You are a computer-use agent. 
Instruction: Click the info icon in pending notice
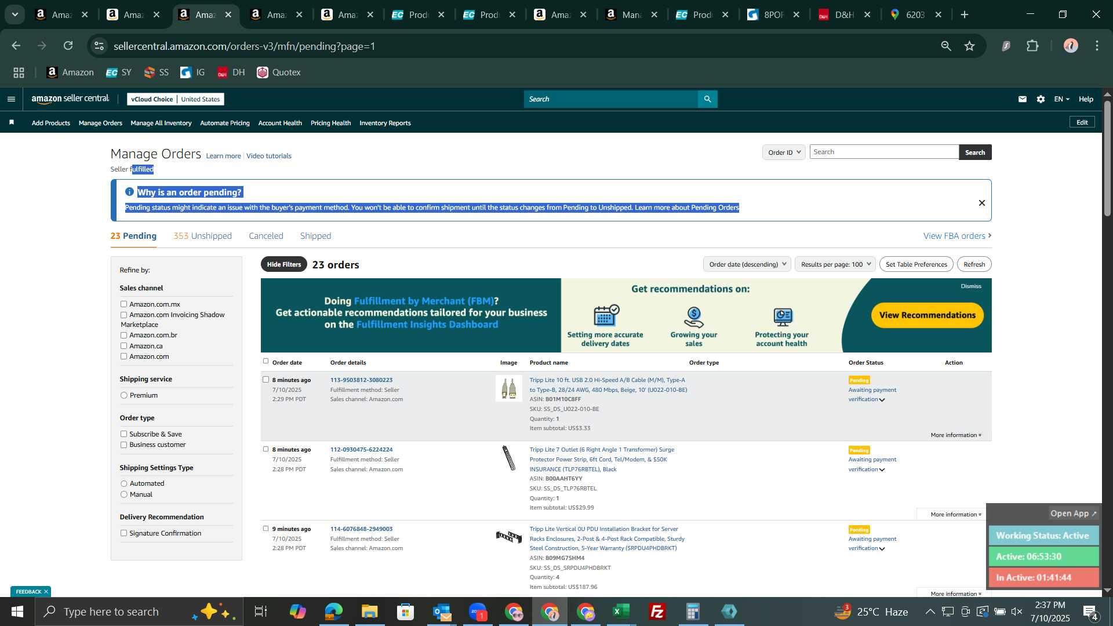[x=129, y=192]
